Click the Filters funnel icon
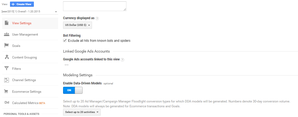This screenshot has height=117, width=298. pos(7,69)
